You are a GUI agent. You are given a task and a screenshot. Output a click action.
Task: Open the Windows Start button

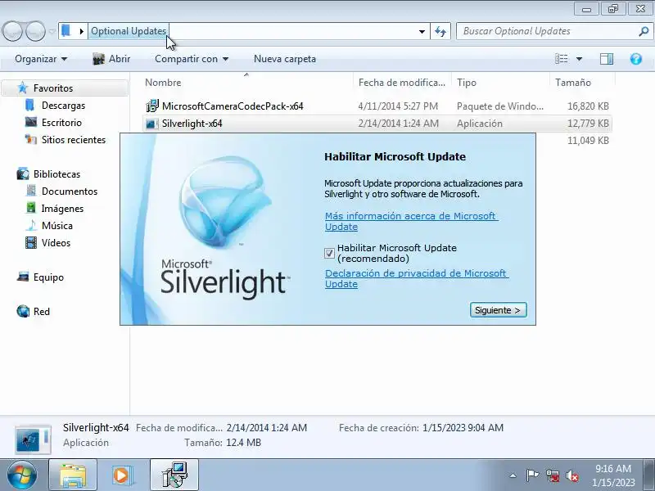click(x=21, y=475)
